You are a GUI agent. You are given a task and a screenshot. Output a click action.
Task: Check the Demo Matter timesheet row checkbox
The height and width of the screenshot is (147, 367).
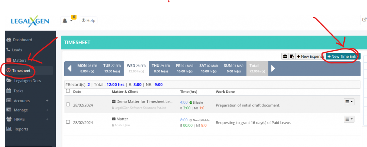(x=68, y=104)
